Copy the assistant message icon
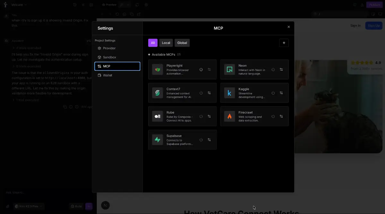 65,107
